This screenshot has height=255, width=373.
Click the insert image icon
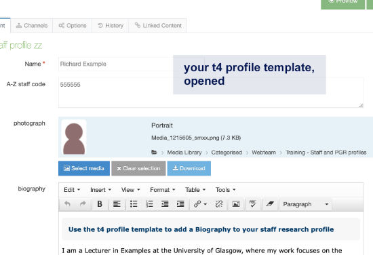point(236,204)
